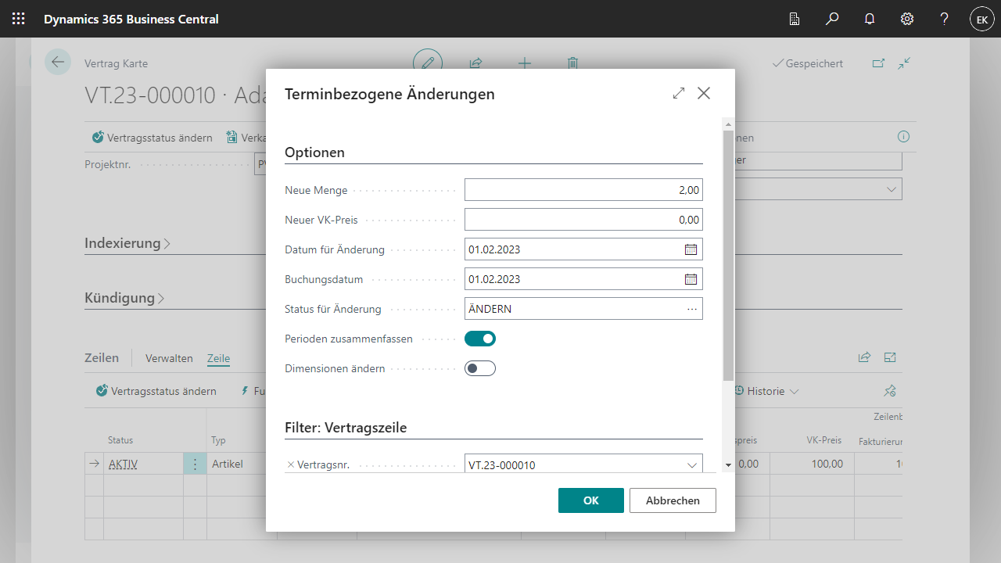Image resolution: width=1001 pixels, height=563 pixels.
Task: Click into the Neue Menge field
Action: tap(583, 190)
